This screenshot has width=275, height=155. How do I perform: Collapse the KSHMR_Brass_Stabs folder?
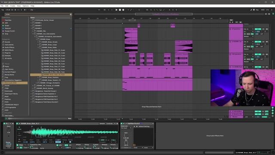click(38, 47)
